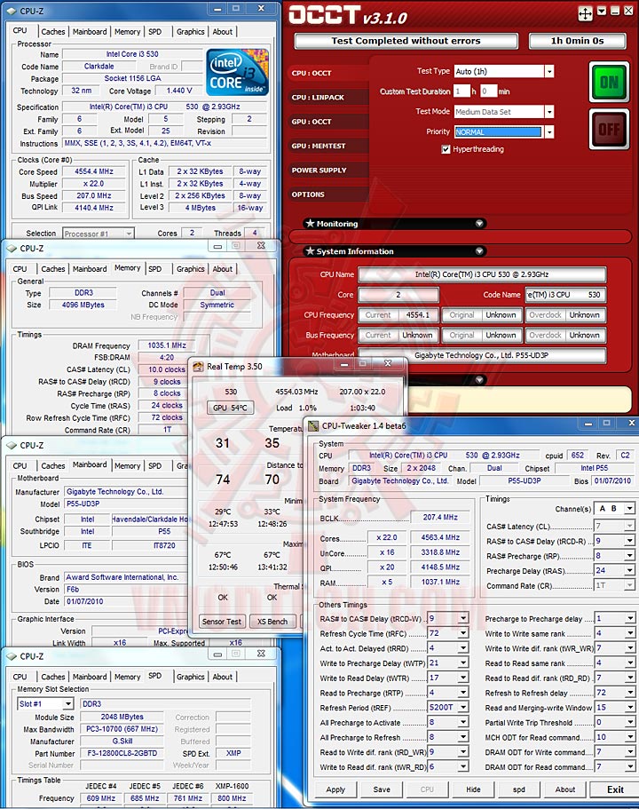
Task: Click the CPU-Tweaker title bar icon
Action: [313, 426]
